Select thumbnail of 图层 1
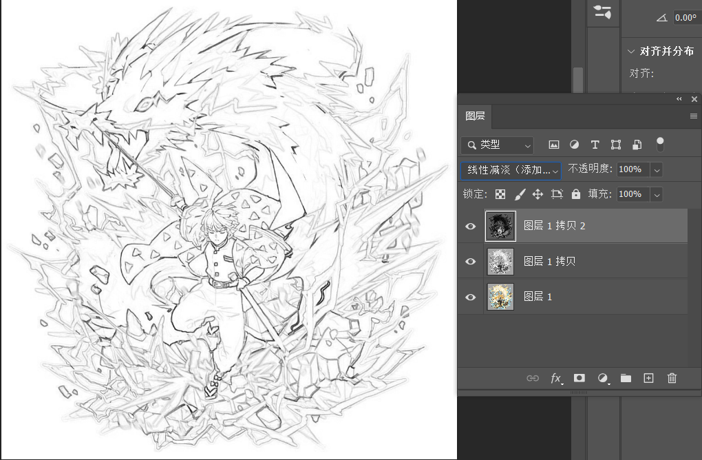The image size is (702, 460). (500, 297)
